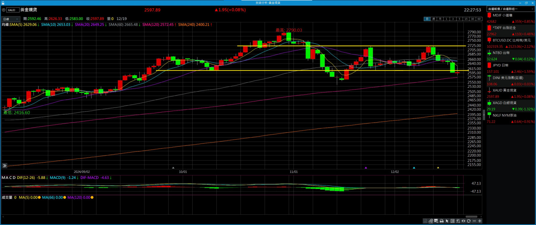This screenshot has height=225, width=536.
Task: Click the print chart icon
Action: (442, 221)
